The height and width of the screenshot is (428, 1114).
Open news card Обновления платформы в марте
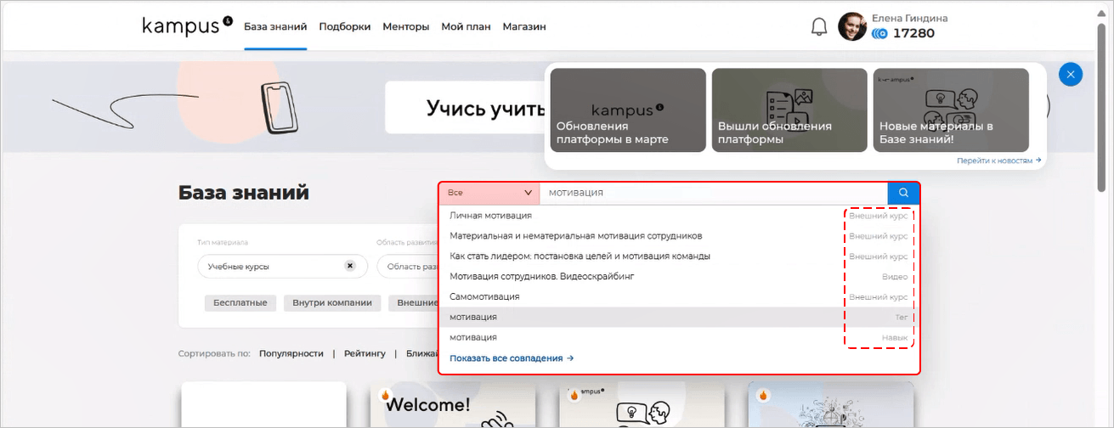tap(628, 110)
